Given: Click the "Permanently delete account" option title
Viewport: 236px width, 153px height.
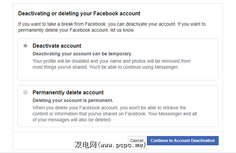Looking at the screenshot, I should pos(68,93).
